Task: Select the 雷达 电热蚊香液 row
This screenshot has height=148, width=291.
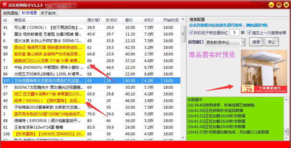Action: point(91,34)
